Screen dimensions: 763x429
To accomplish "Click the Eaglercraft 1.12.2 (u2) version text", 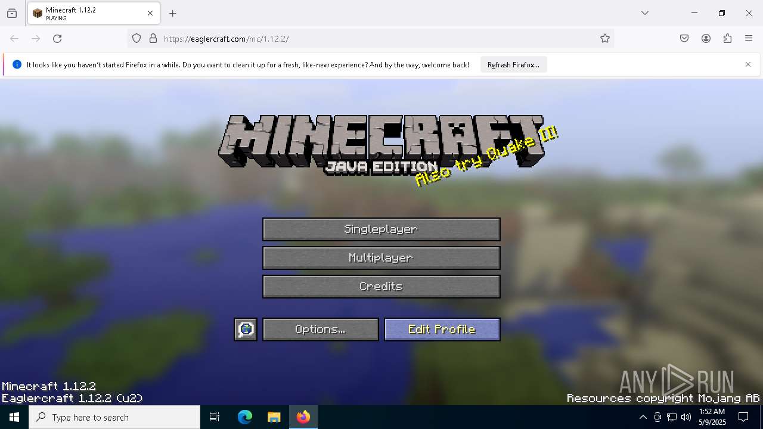I will [72, 398].
